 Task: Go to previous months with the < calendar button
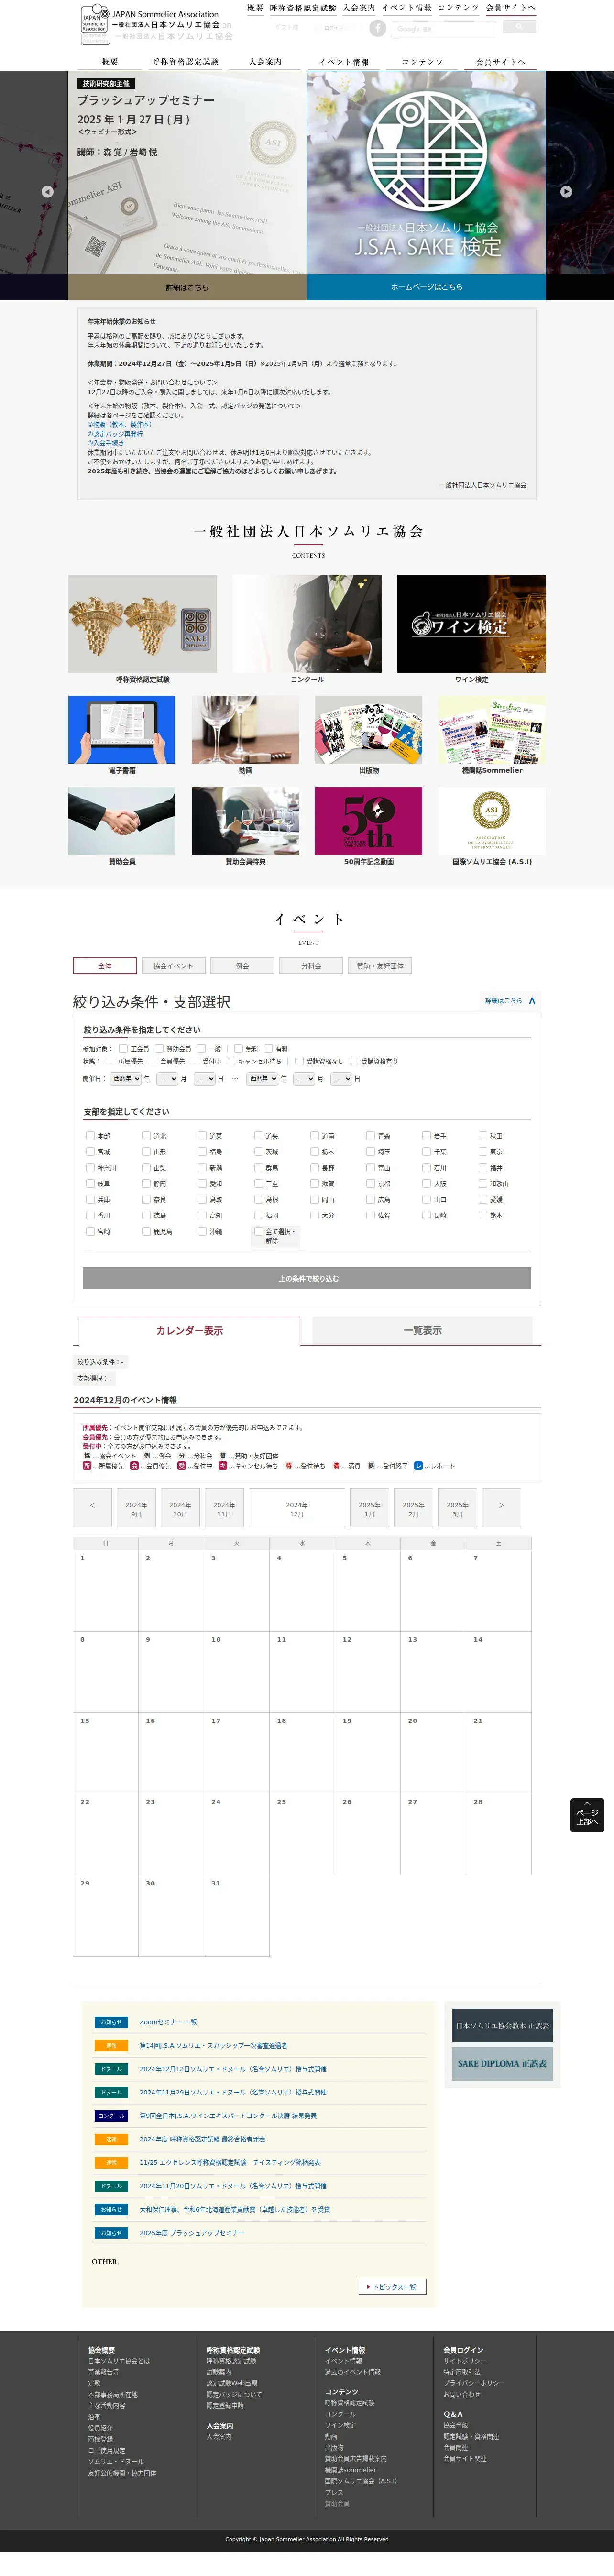click(92, 1507)
